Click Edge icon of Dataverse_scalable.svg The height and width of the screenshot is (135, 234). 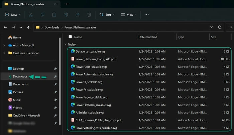(x=73, y=51)
